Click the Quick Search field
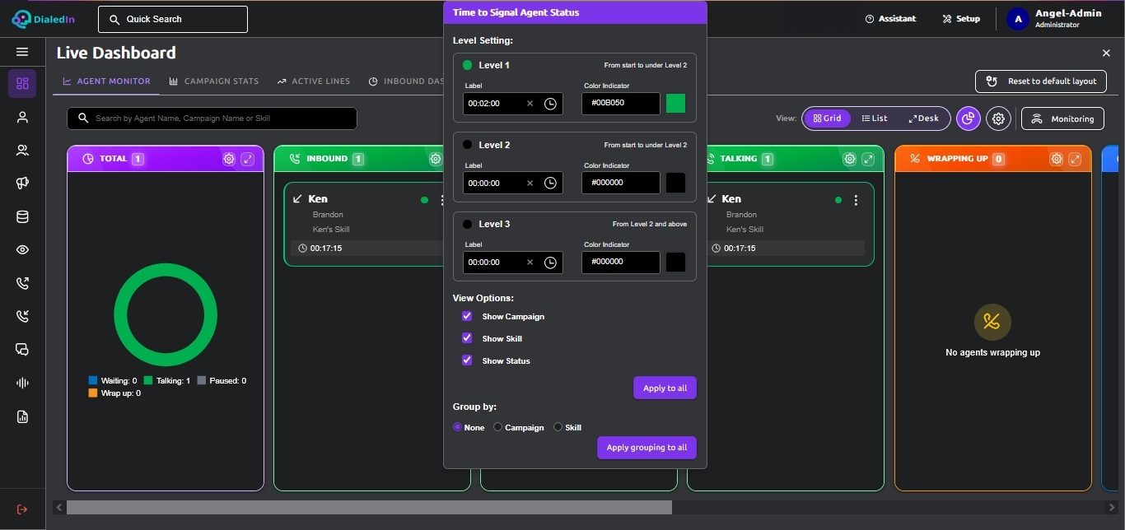Viewport: 1125px width, 530px height. point(173,19)
